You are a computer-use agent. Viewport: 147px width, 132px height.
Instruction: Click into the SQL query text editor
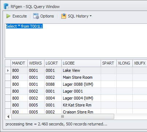point(76,40)
